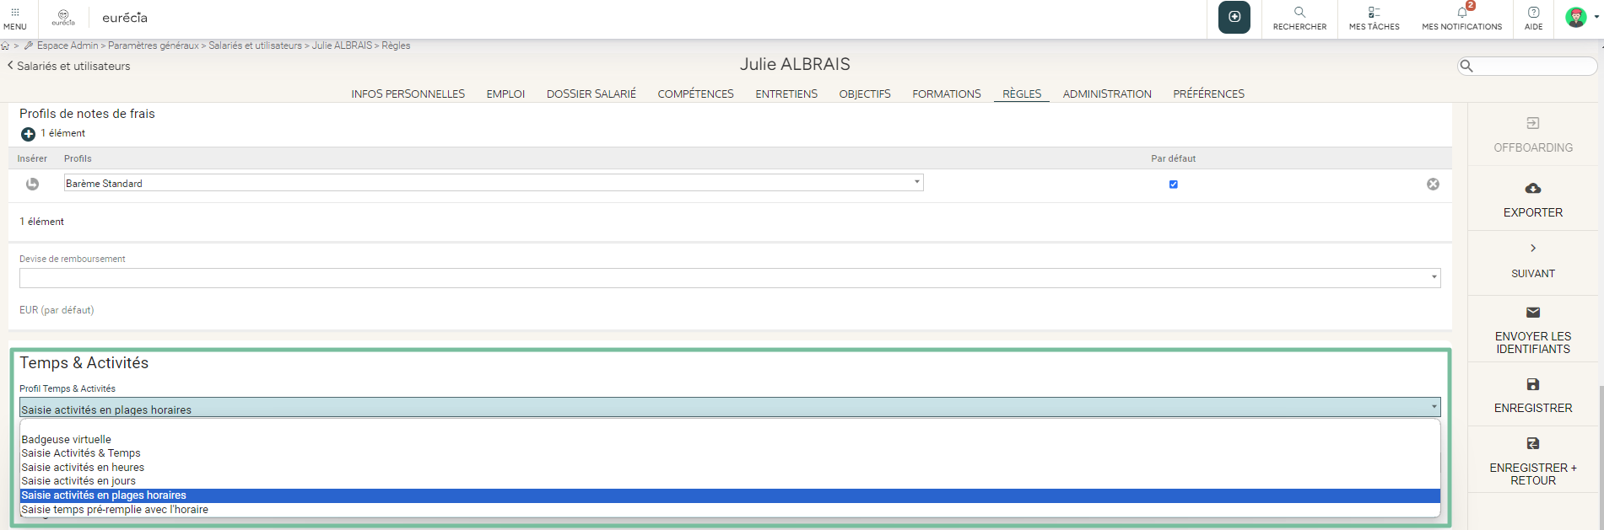This screenshot has width=1604, height=530.
Task: Open Salariés et utilisateurs breadcrumb link
Action: click(x=256, y=46)
